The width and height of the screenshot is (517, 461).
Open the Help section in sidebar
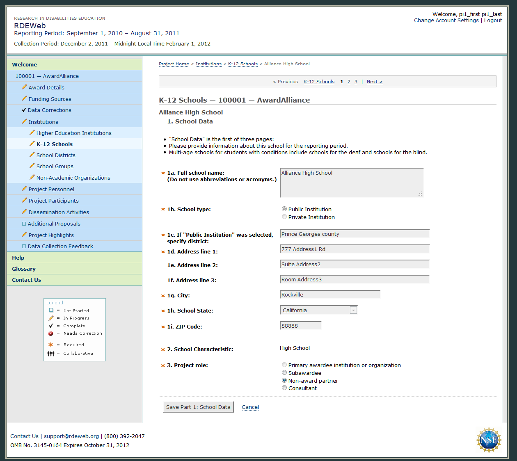[x=18, y=258]
